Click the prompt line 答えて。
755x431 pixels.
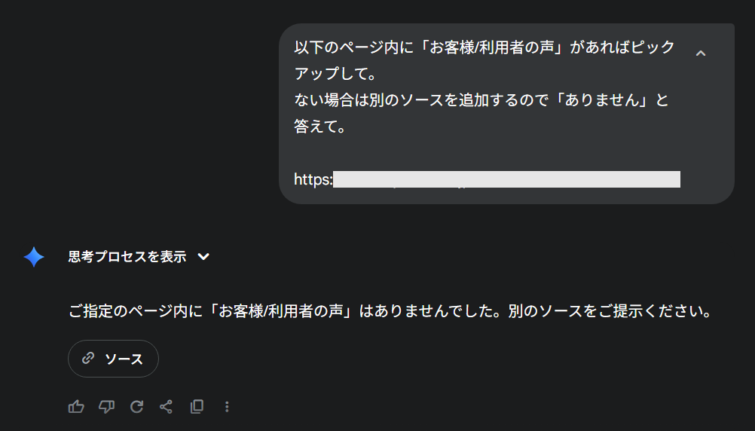point(319,127)
